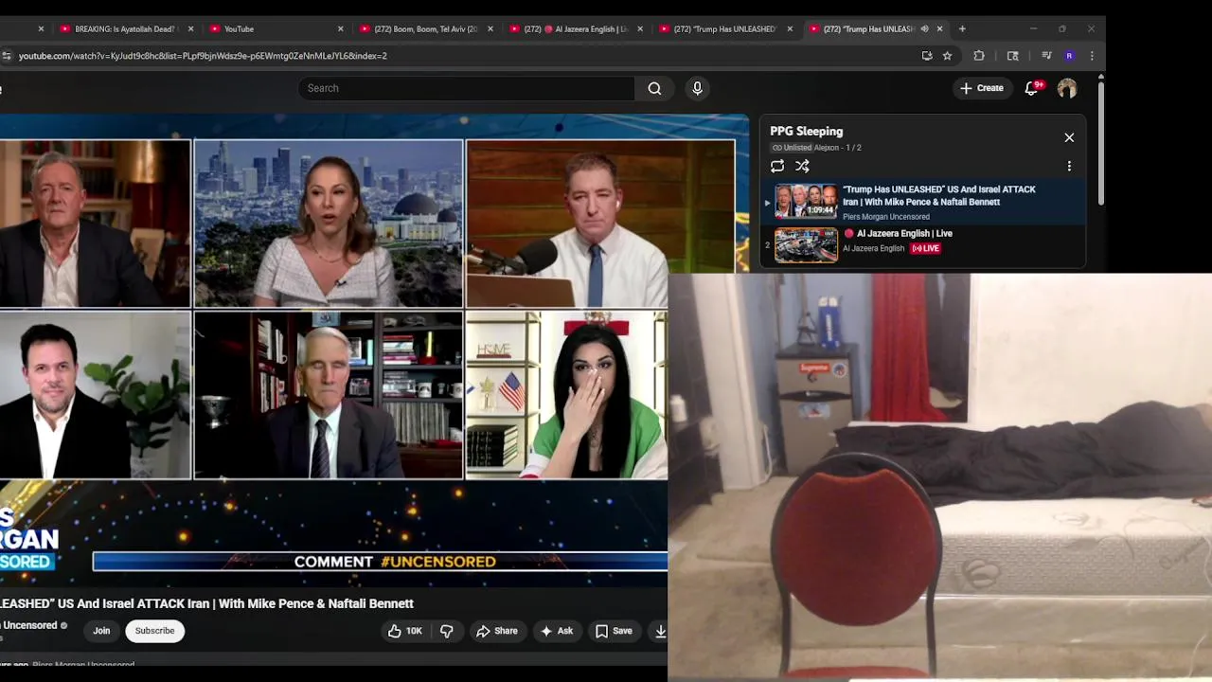Viewport: 1212px width, 682px height.
Task: Close the plain YouTube tab
Action: click(341, 28)
